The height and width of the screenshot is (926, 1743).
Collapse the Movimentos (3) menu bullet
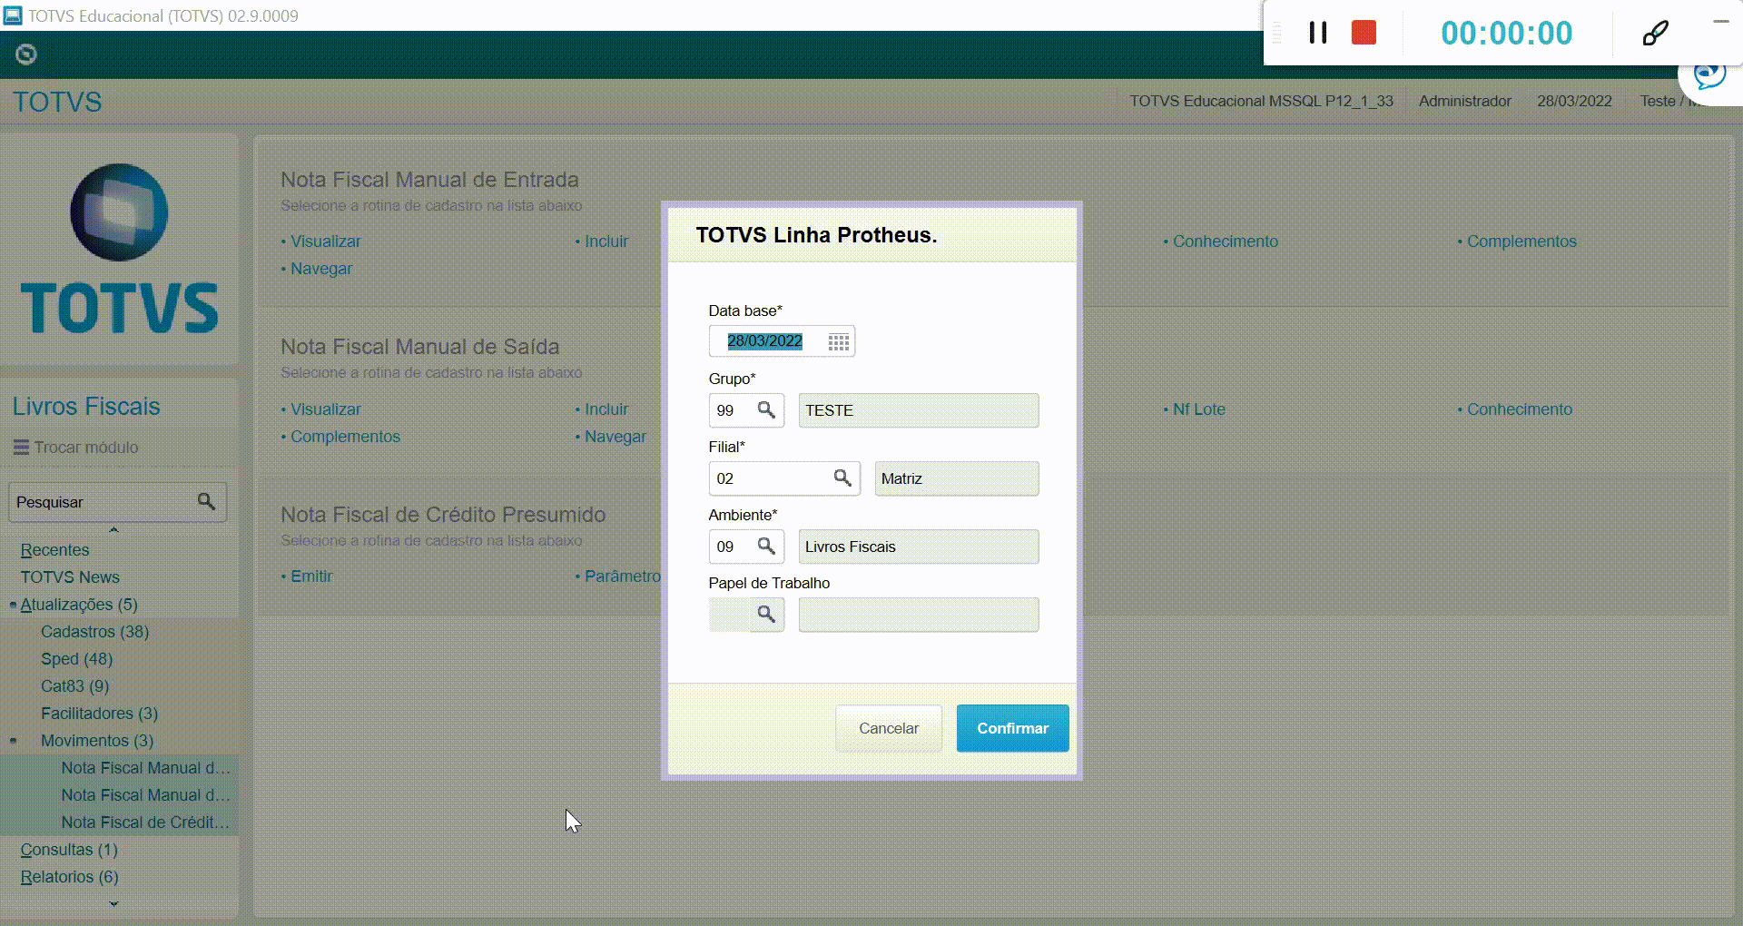pyautogui.click(x=13, y=741)
